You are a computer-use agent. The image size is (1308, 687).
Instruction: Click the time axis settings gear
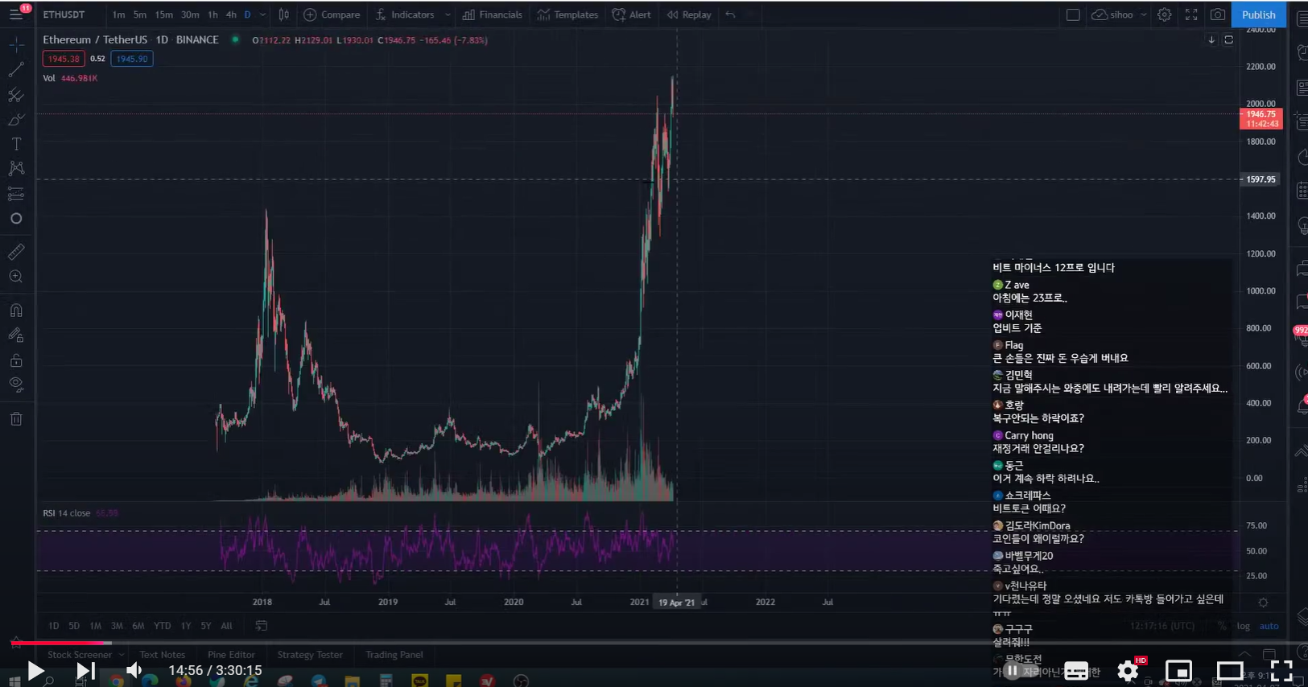pyautogui.click(x=1263, y=603)
